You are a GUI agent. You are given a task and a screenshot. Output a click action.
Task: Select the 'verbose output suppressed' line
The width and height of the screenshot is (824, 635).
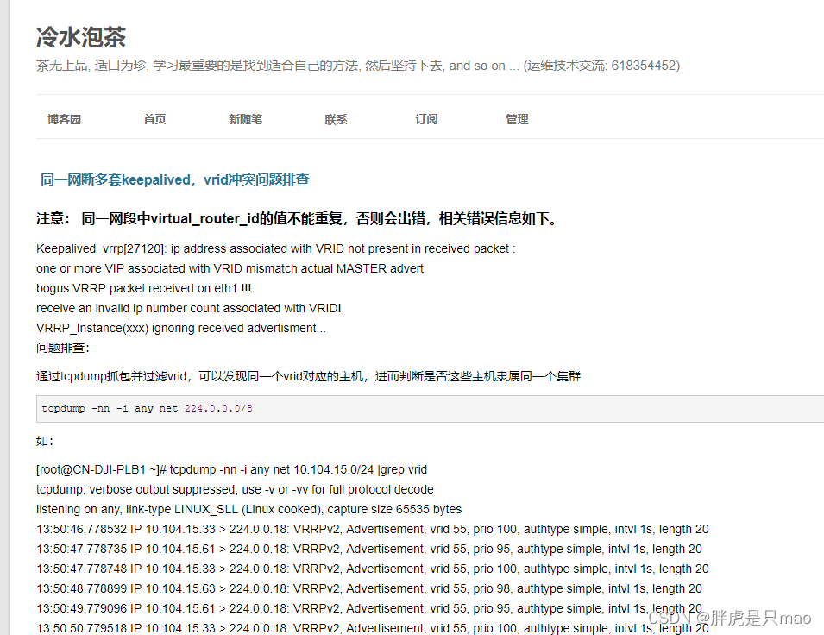pyautogui.click(x=235, y=489)
